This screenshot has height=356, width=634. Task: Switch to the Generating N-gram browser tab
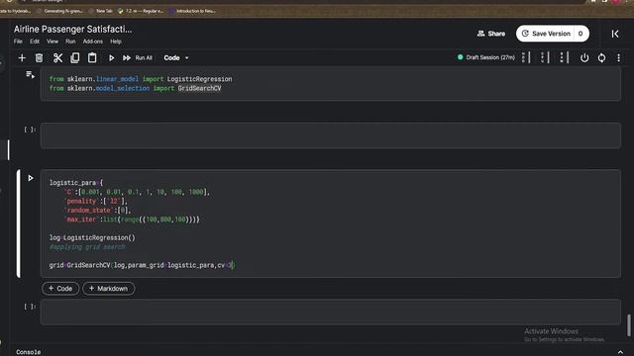[x=59, y=11]
